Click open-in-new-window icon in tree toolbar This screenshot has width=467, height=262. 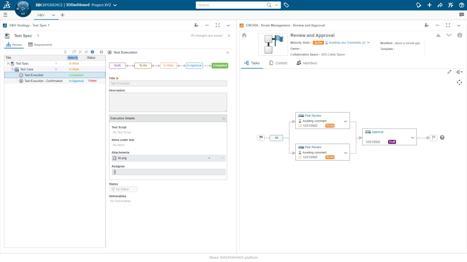tap(74, 52)
